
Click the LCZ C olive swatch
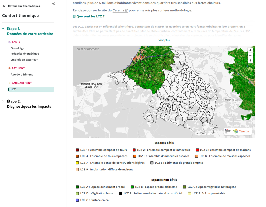[185, 187]
